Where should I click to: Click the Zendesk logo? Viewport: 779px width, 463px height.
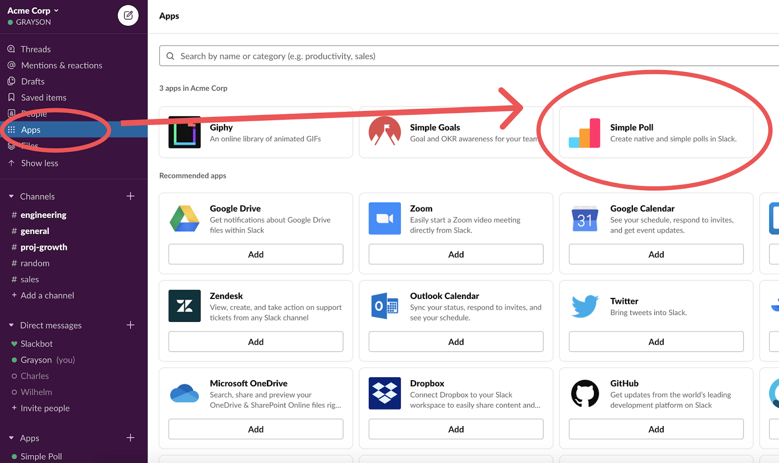pos(185,306)
